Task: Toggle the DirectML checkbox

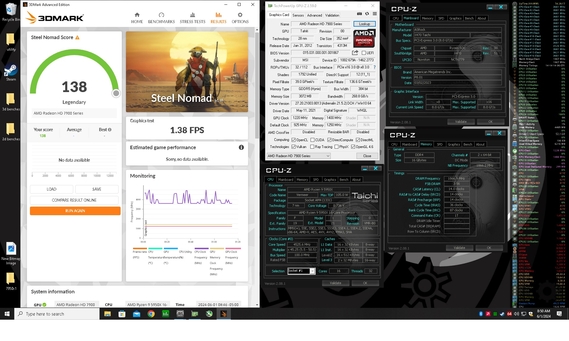Action: pos(358,140)
